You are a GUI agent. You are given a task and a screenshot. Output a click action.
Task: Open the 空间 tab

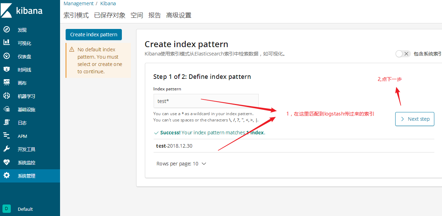coord(137,15)
